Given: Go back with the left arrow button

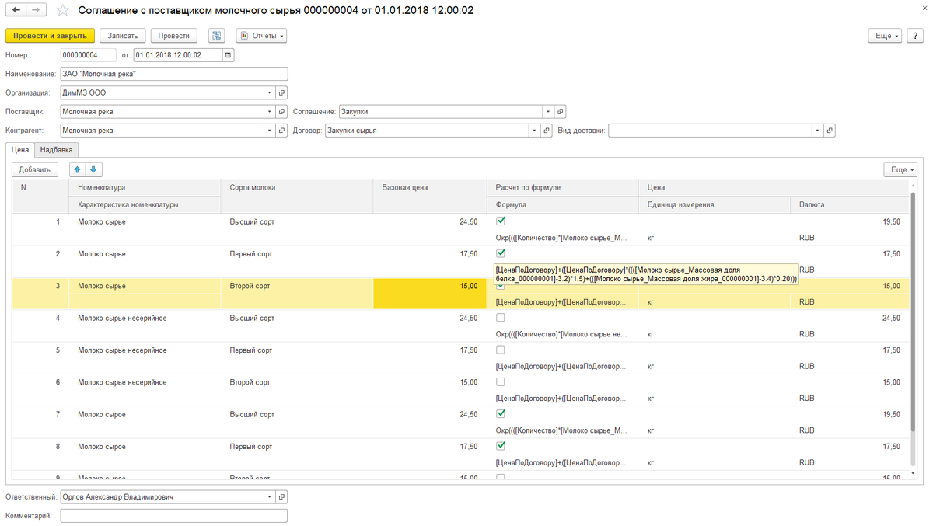Looking at the screenshot, I should pyautogui.click(x=16, y=10).
